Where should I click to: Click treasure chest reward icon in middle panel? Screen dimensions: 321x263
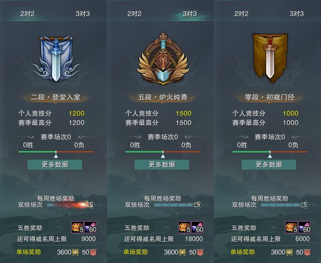tap(185, 227)
